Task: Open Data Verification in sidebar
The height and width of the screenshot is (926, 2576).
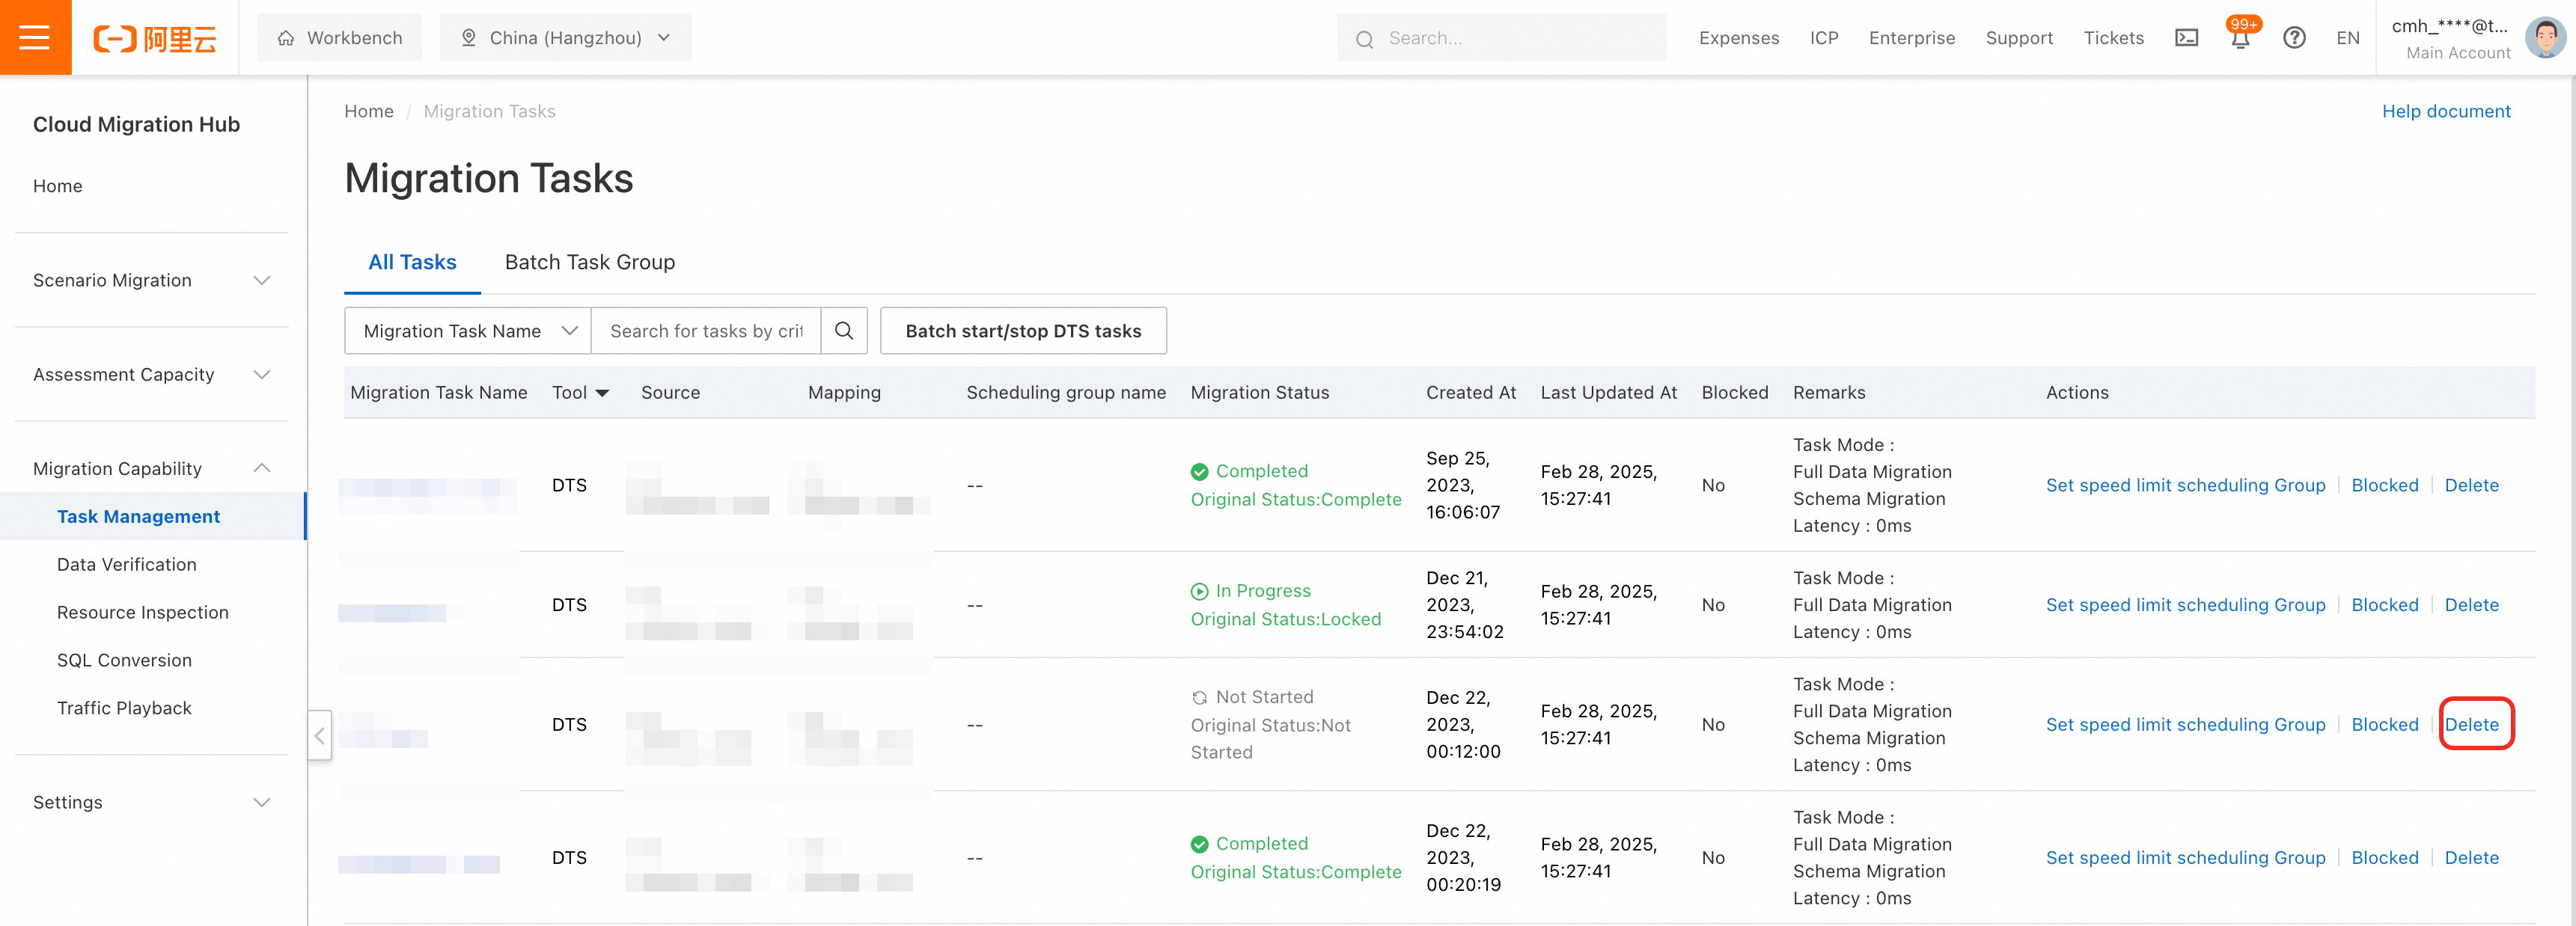Action: 127,565
